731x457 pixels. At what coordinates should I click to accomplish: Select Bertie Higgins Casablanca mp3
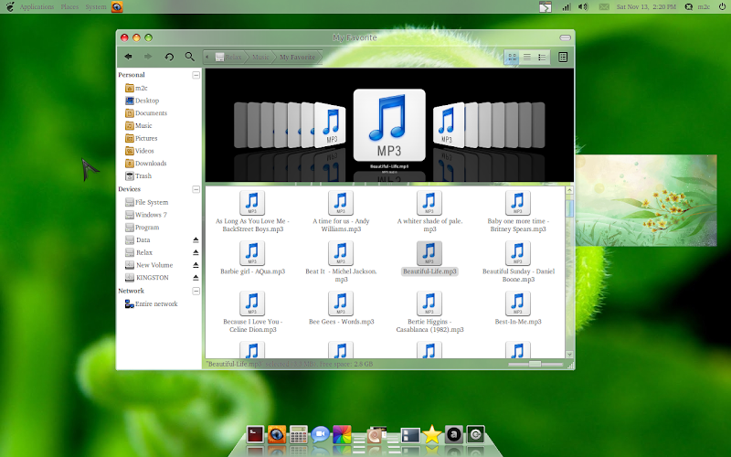click(429, 312)
